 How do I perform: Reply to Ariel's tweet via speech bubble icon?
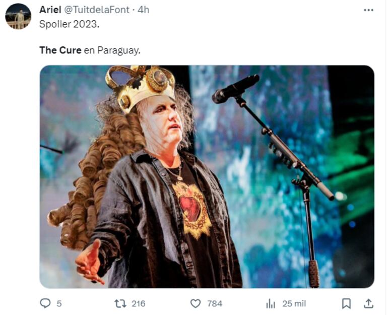pyautogui.click(x=45, y=303)
